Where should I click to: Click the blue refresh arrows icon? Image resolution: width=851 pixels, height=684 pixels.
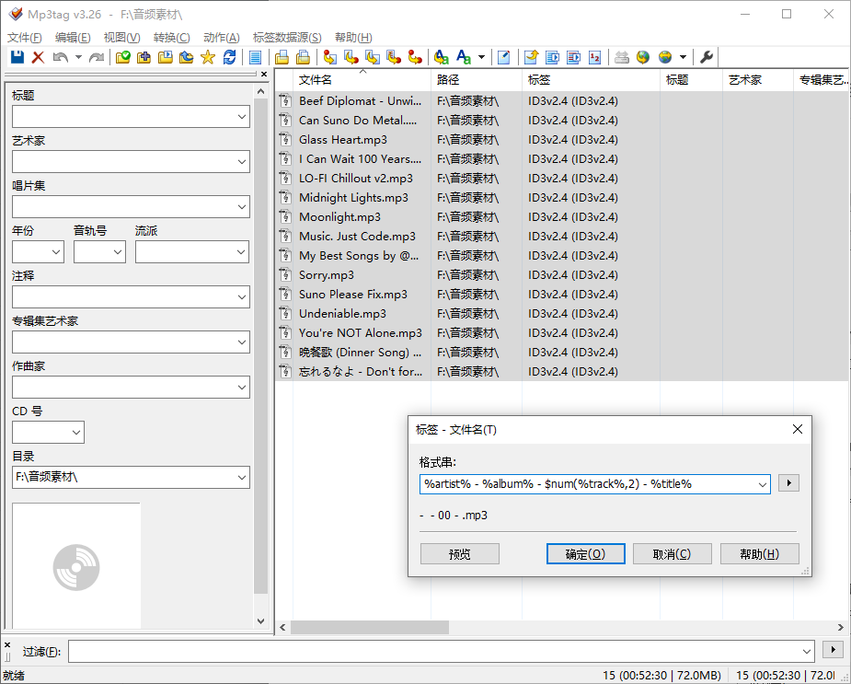[x=229, y=57]
